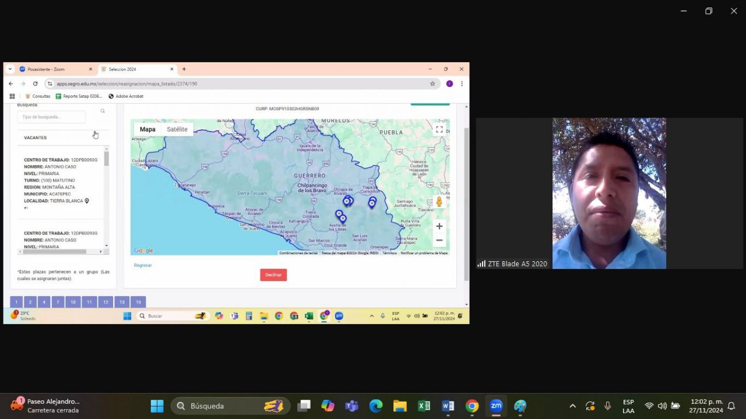Open the Consultas bookmark

(x=37, y=96)
